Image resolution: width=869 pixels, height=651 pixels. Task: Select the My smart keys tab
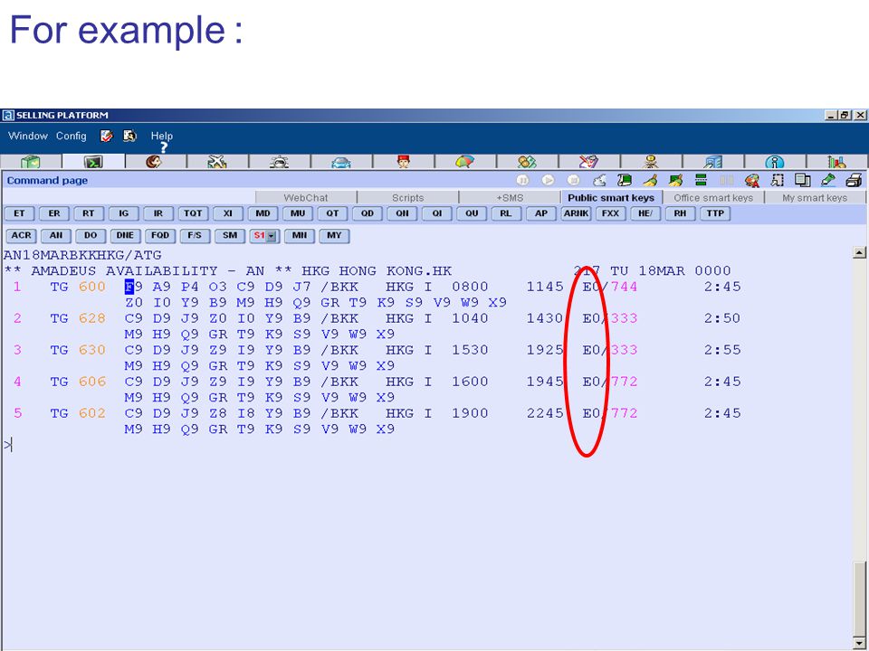coord(815,198)
